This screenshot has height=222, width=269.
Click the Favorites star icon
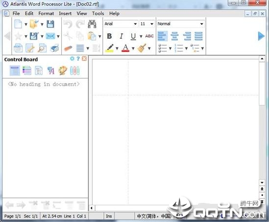[18, 36]
